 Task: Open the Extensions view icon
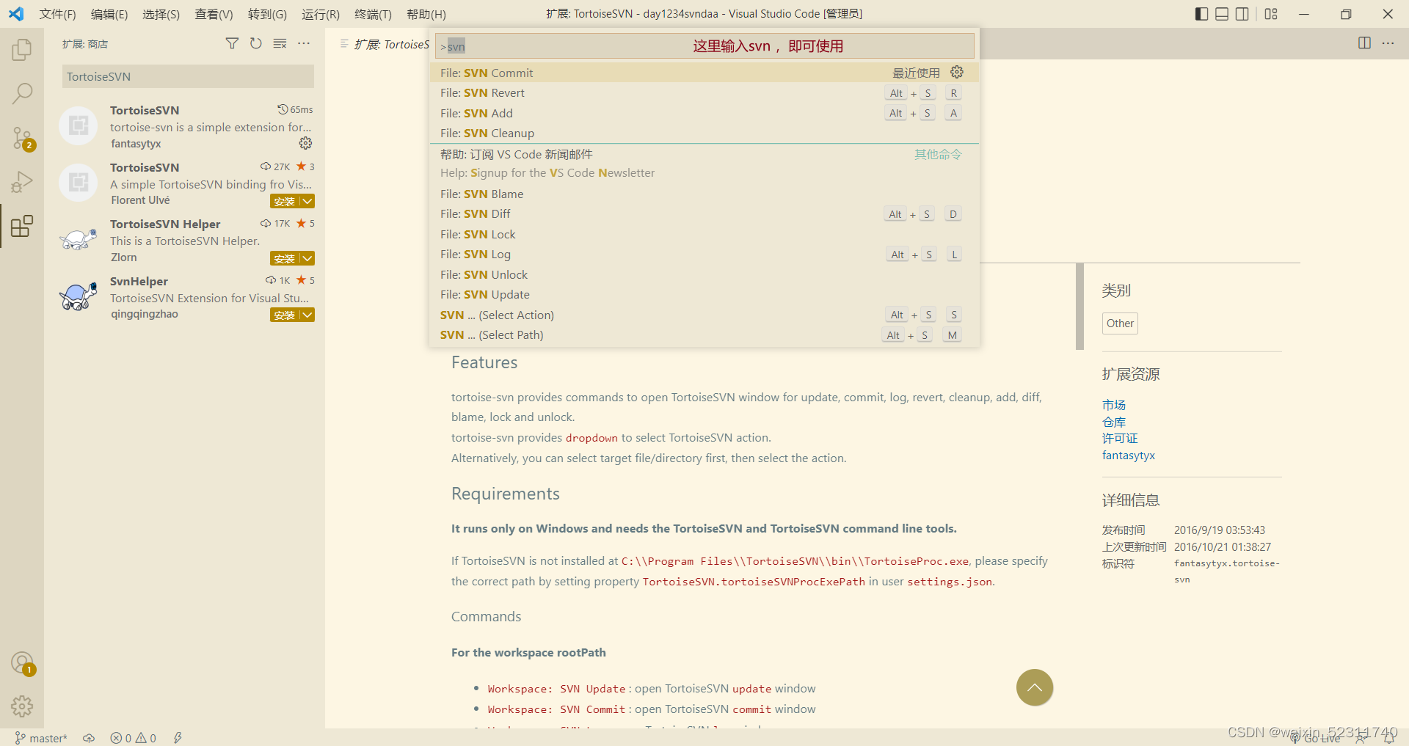(22, 226)
